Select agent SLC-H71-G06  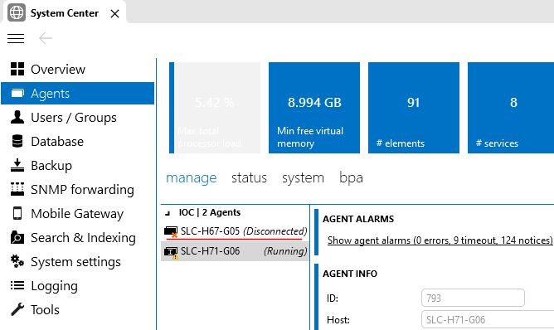pyautogui.click(x=235, y=251)
